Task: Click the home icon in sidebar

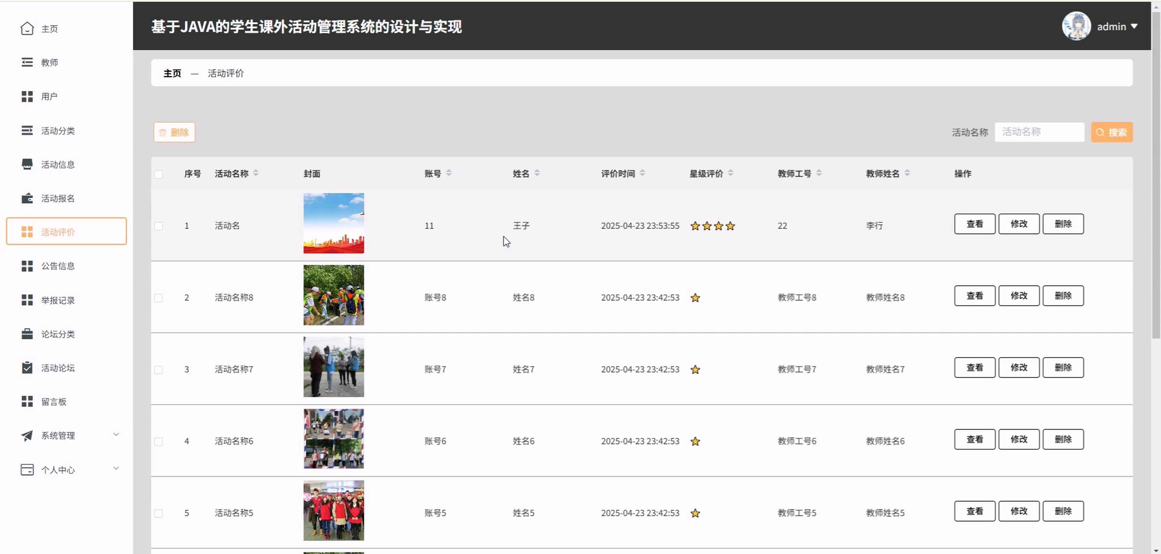Action: point(27,28)
